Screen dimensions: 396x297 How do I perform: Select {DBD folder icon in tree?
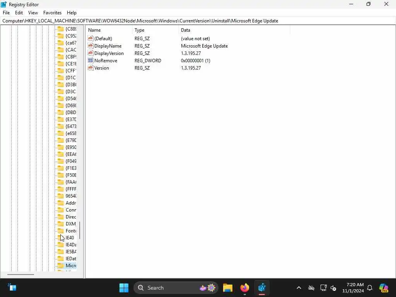[x=61, y=113]
